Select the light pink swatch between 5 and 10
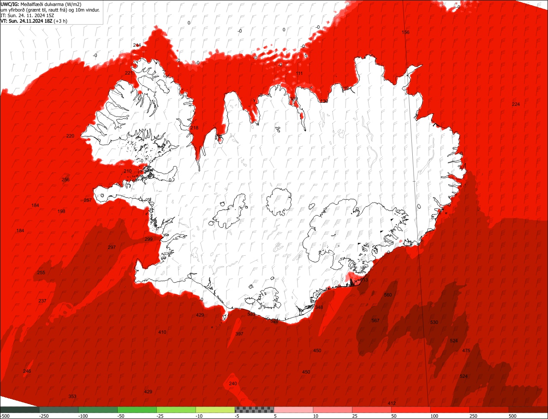Screen dimensions: 548x419 (293, 410)
